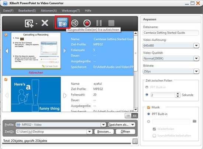Click the Ziel destination path field

[51, 132]
